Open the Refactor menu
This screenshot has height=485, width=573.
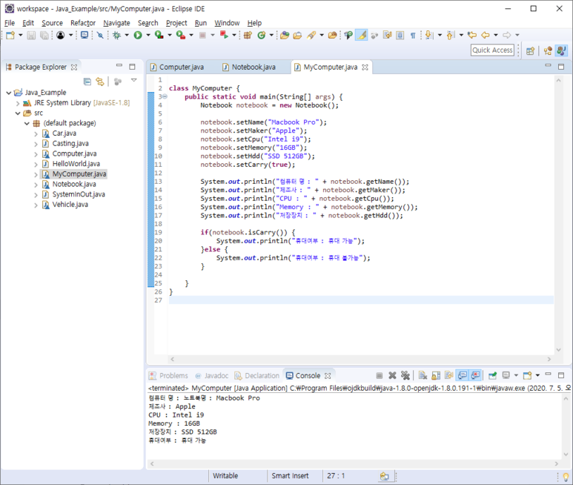(83, 23)
